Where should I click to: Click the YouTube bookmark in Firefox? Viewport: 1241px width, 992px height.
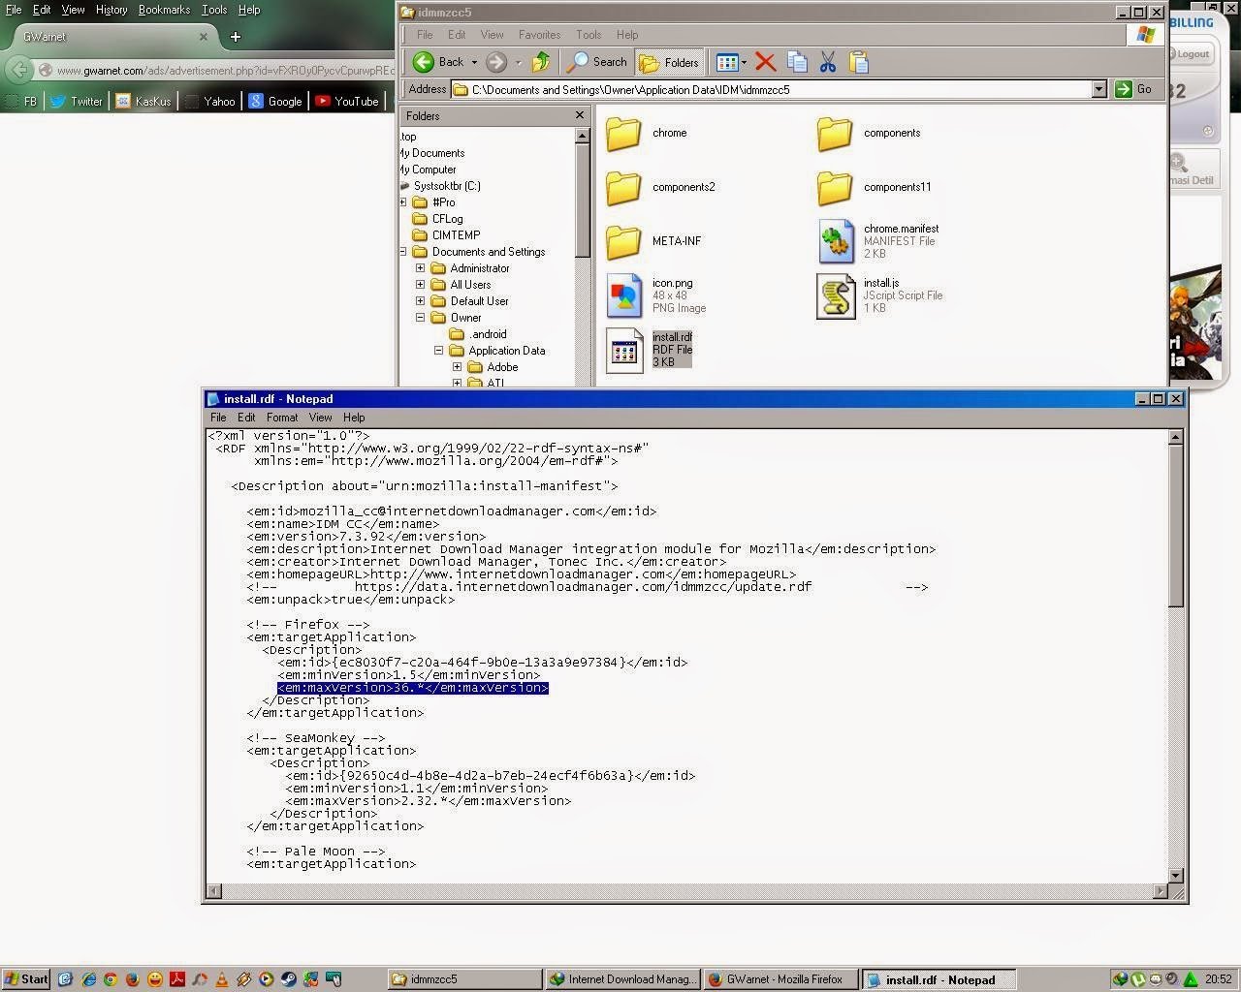[x=346, y=101]
